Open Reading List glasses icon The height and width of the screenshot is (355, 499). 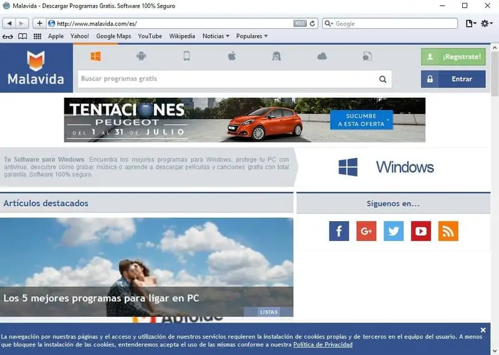tap(7, 36)
